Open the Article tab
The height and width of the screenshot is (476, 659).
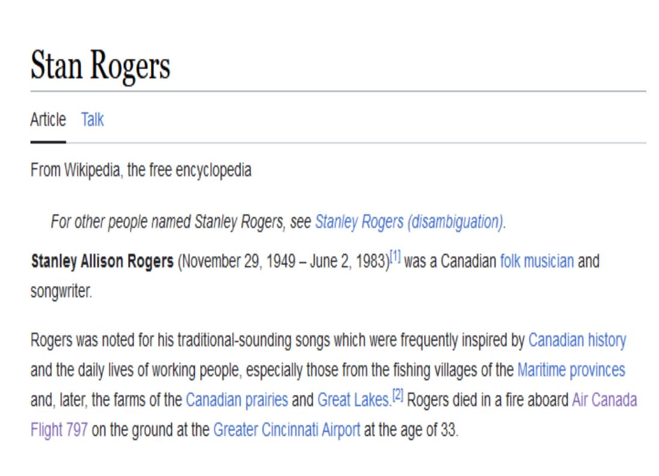click(48, 120)
